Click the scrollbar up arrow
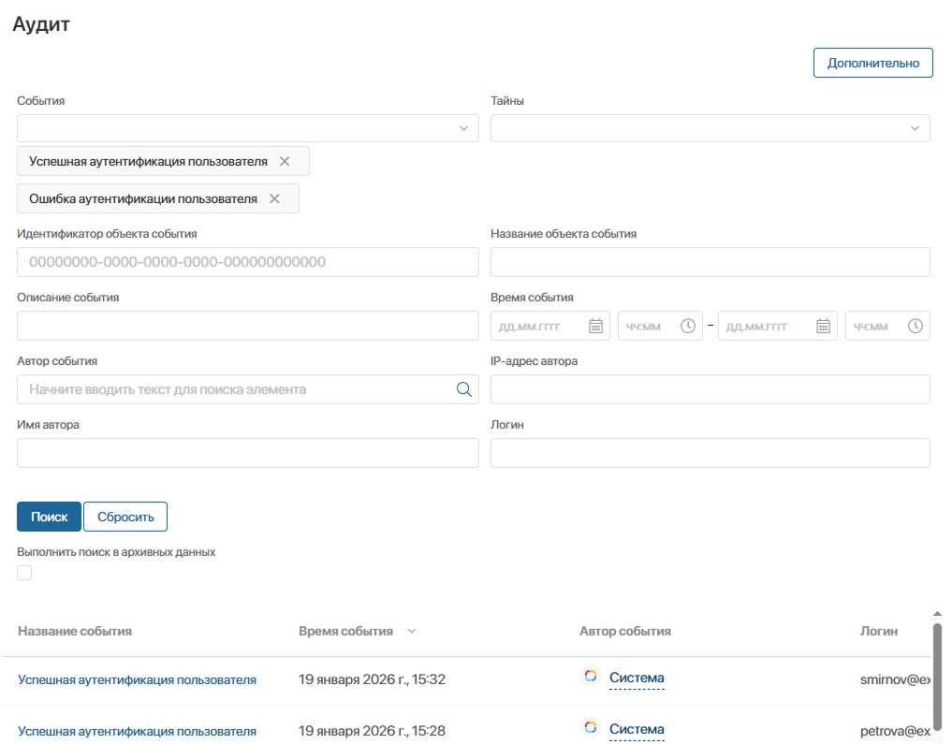Screen dimensions: 952x744 937,614
